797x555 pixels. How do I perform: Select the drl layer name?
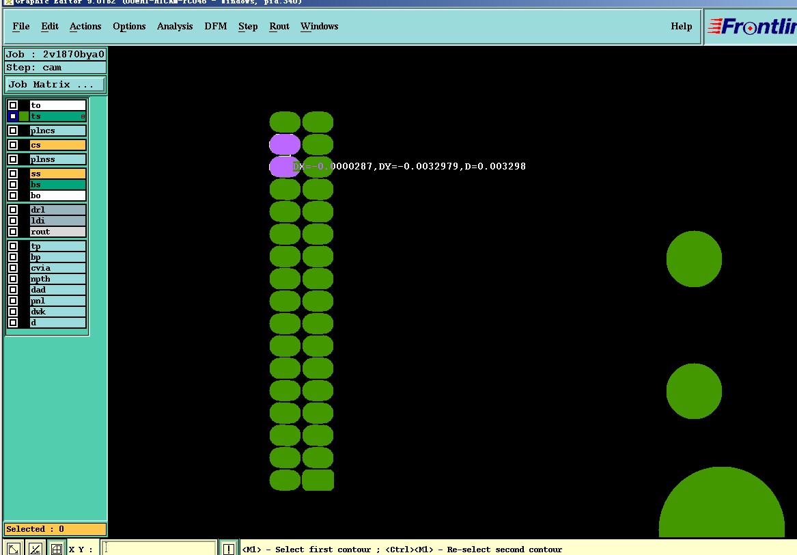pyautogui.click(x=58, y=210)
